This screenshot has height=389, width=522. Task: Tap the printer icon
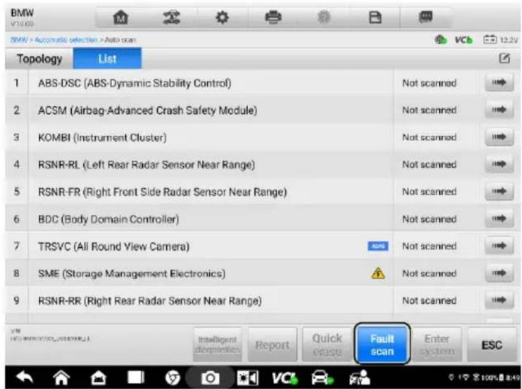tap(274, 17)
